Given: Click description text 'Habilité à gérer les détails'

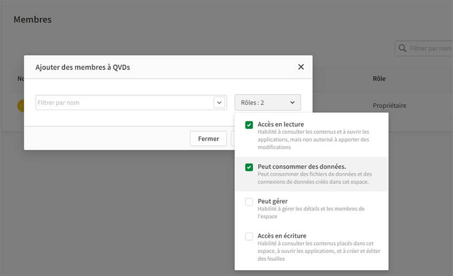Looking at the screenshot, I should [x=311, y=212].
